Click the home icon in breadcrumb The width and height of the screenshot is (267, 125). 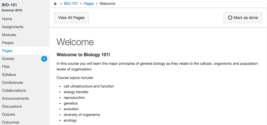(55, 4)
